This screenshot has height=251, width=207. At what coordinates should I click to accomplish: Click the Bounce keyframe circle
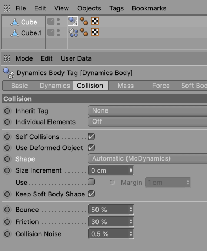point(7,210)
